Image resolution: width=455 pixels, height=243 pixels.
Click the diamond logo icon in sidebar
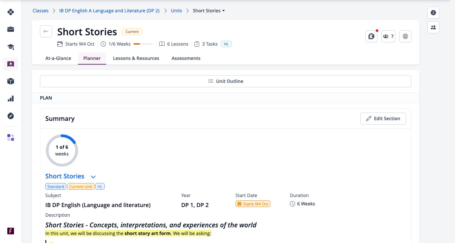click(11, 12)
